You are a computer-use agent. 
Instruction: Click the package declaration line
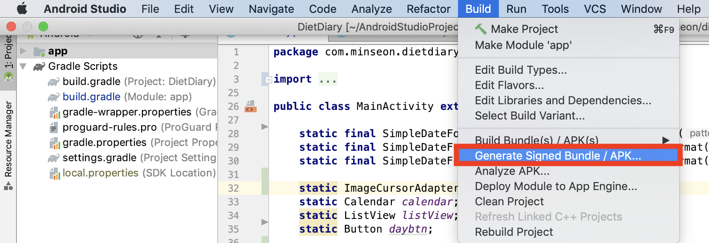[366, 52]
